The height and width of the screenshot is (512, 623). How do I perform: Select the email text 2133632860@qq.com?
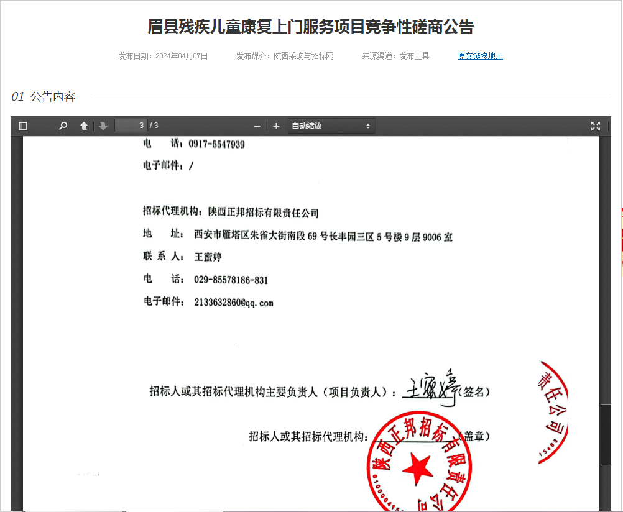(x=234, y=303)
